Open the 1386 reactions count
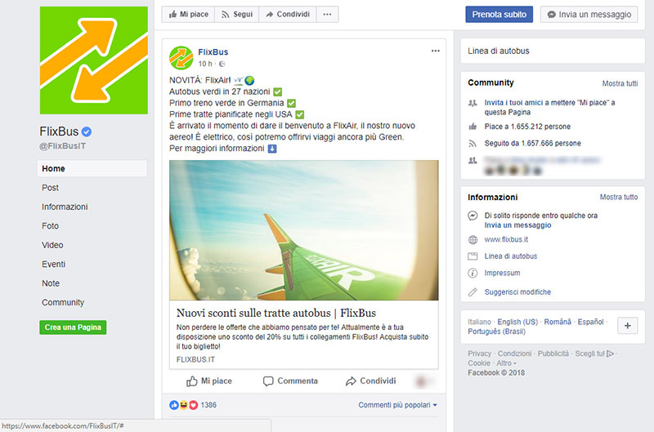 pyautogui.click(x=208, y=405)
